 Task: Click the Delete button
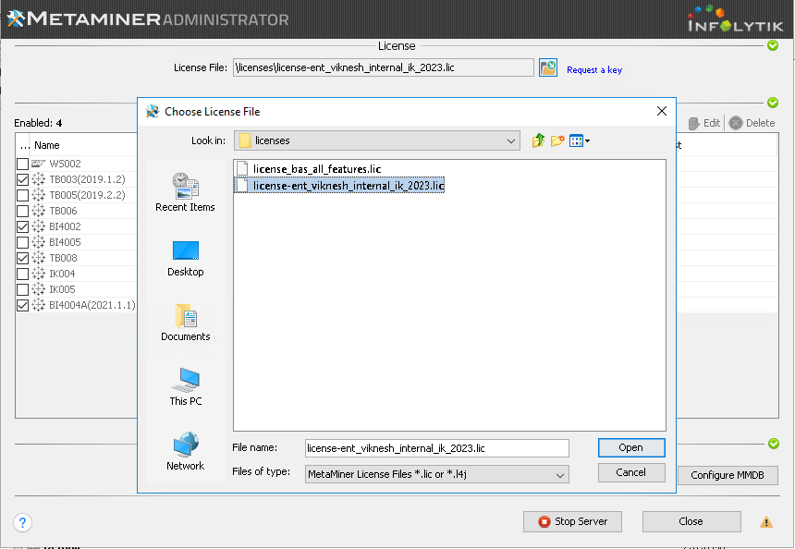[752, 123]
